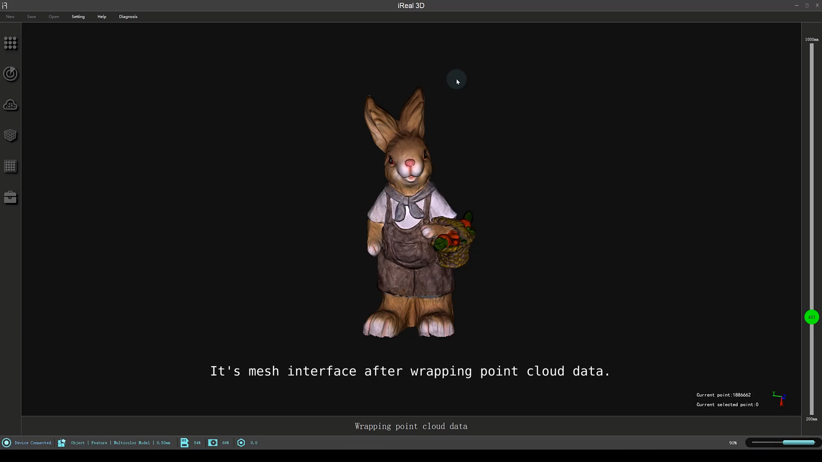Click the nine-dot markers icon in sidebar
Screen dimensions: 822x462
10,43
